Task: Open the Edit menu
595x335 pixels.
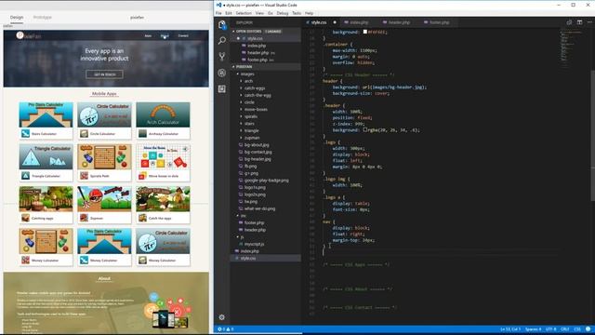Action: (x=229, y=13)
